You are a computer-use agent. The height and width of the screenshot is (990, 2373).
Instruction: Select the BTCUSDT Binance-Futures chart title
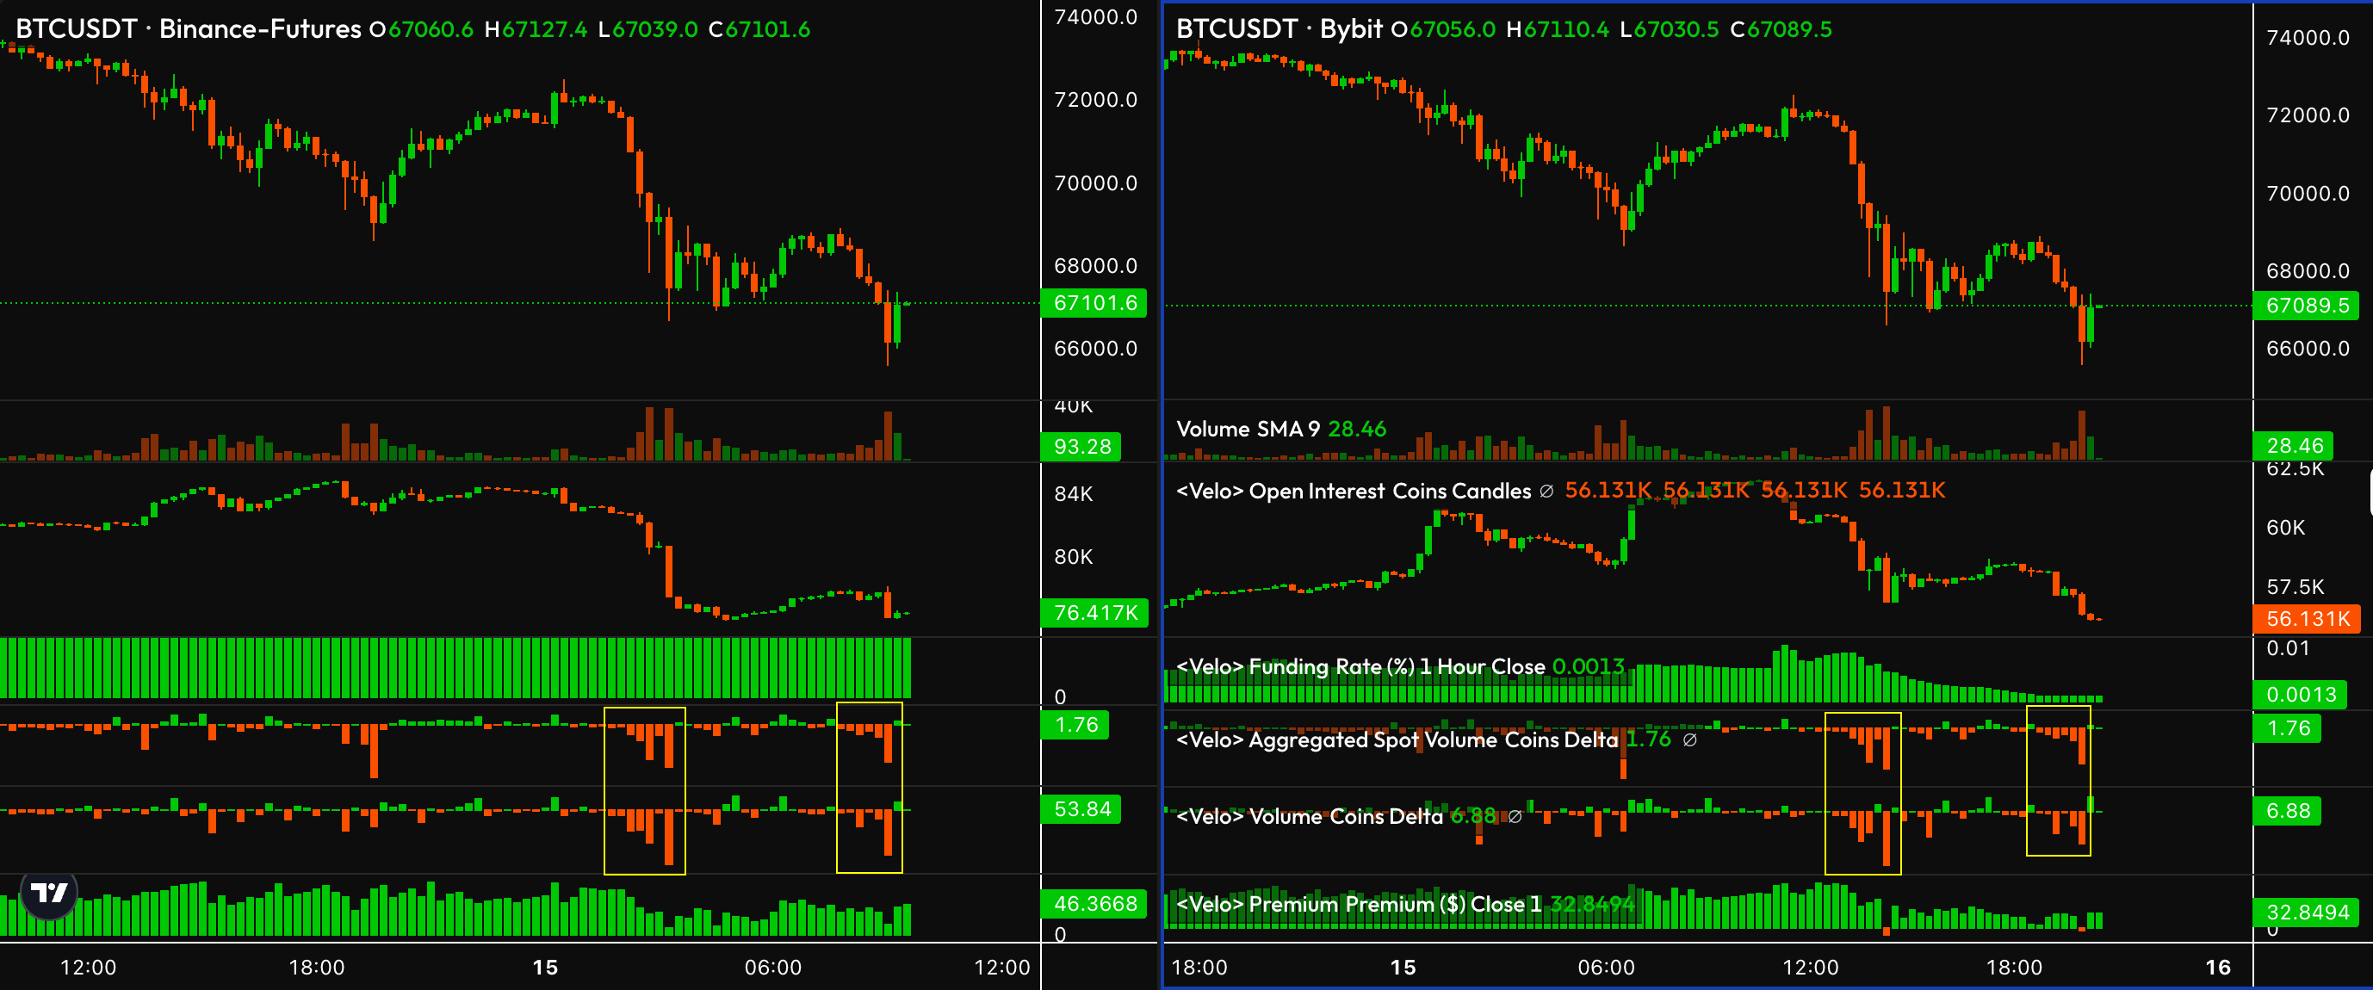pyautogui.click(x=188, y=28)
